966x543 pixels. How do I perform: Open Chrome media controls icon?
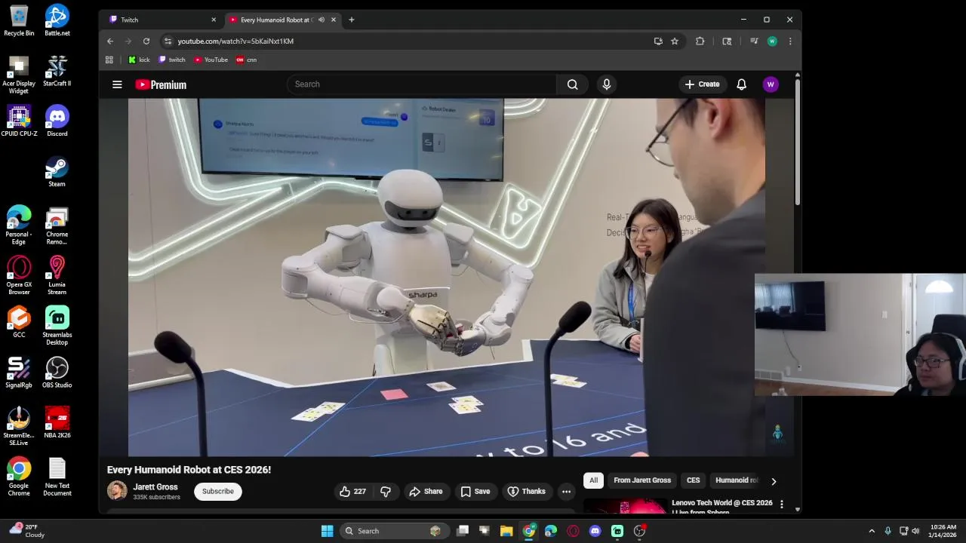pos(753,41)
